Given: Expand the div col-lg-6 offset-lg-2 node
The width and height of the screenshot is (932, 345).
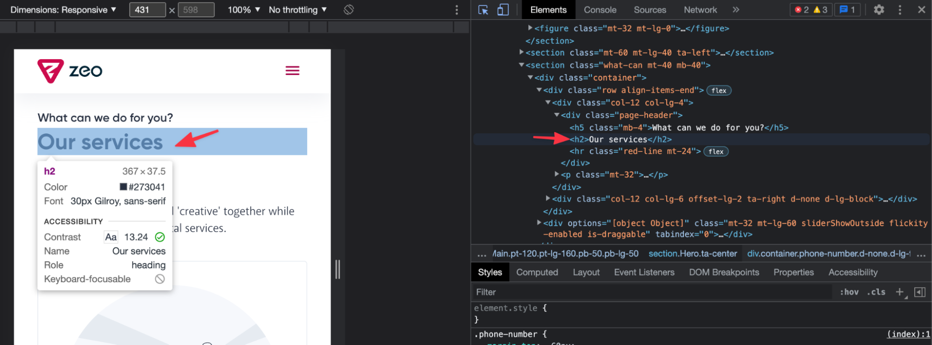Looking at the screenshot, I should tap(548, 199).
